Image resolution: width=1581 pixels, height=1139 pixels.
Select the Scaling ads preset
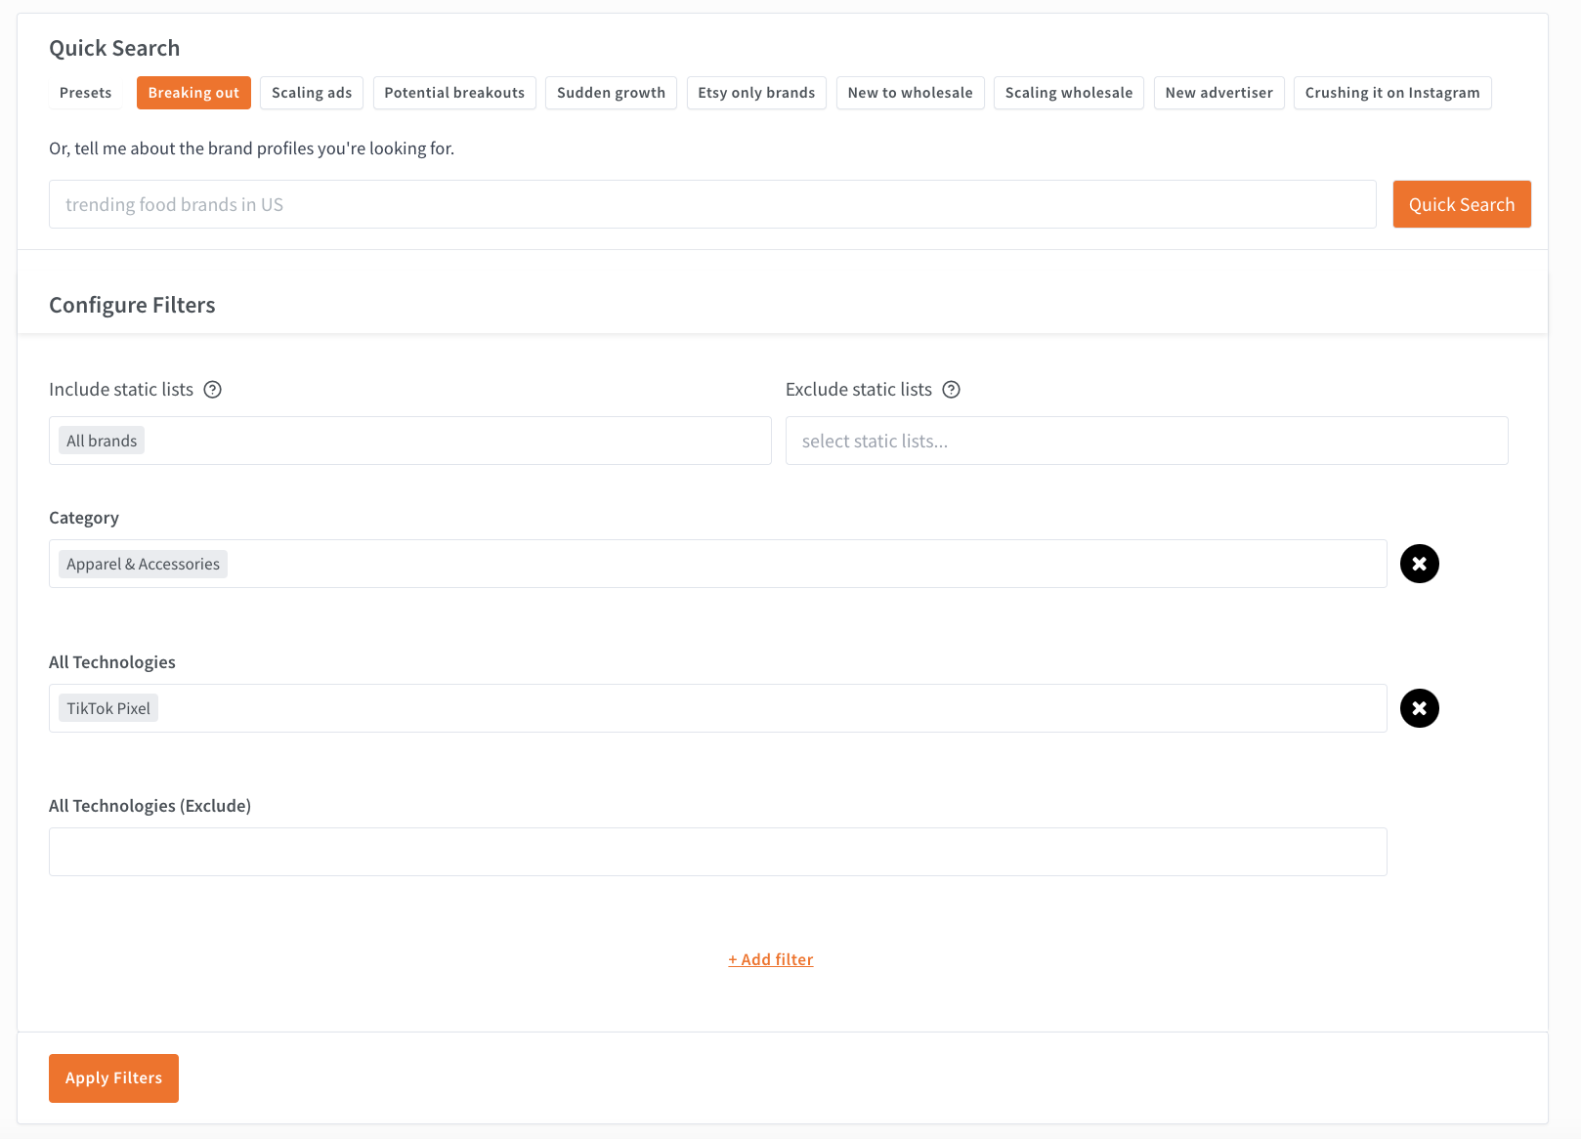(x=312, y=93)
